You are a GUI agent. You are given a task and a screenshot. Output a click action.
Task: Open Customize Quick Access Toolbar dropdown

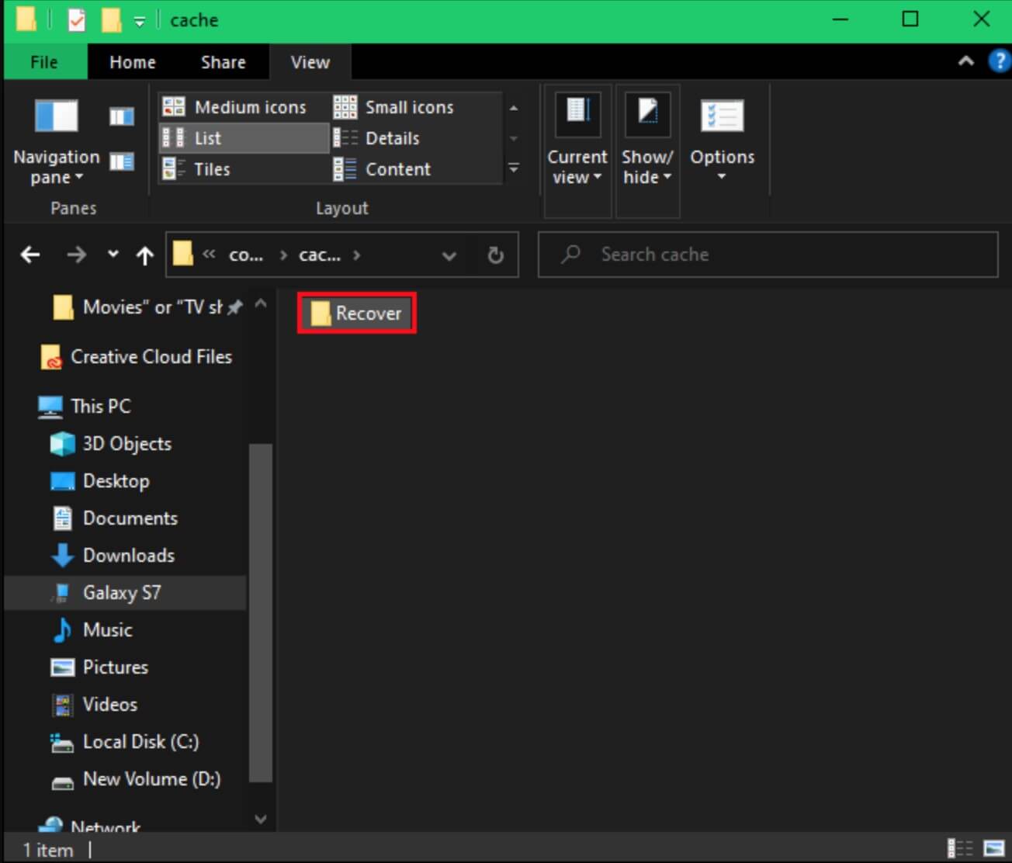click(140, 22)
